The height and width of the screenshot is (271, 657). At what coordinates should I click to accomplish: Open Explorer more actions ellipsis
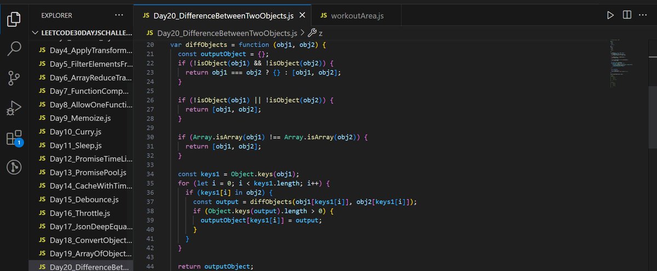(119, 16)
